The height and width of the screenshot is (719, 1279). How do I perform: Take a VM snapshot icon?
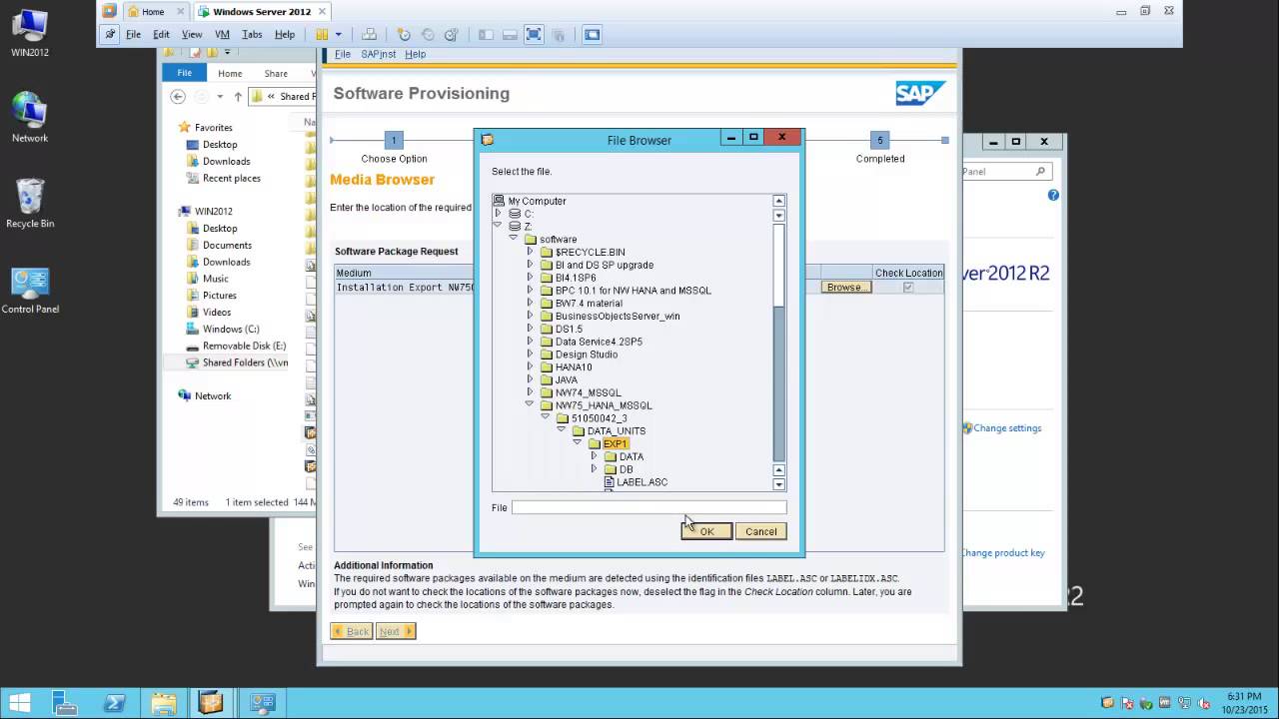coord(404,34)
